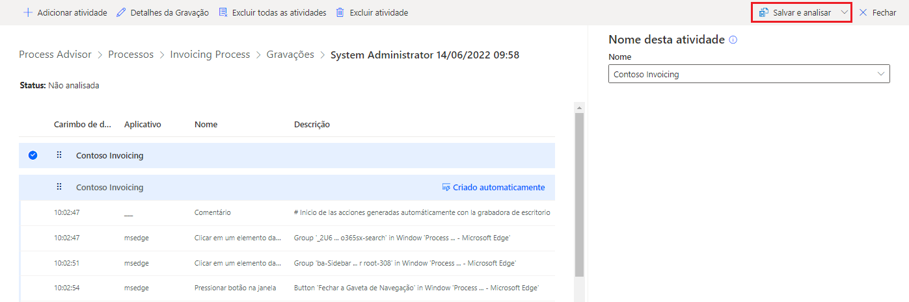Image resolution: width=909 pixels, height=302 pixels.
Task: Click the Salvar e analisar save icon
Action: (764, 12)
